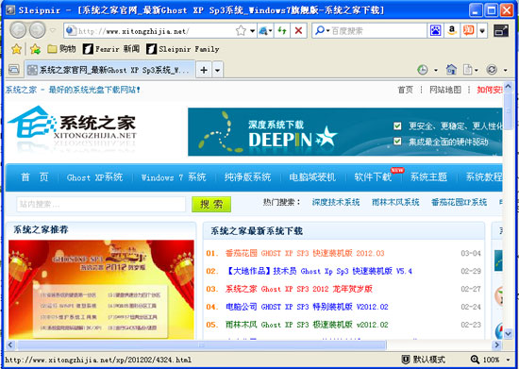Open the 100% zoom level dropdown
Image resolution: width=519 pixels, height=369 pixels.
tap(508, 360)
